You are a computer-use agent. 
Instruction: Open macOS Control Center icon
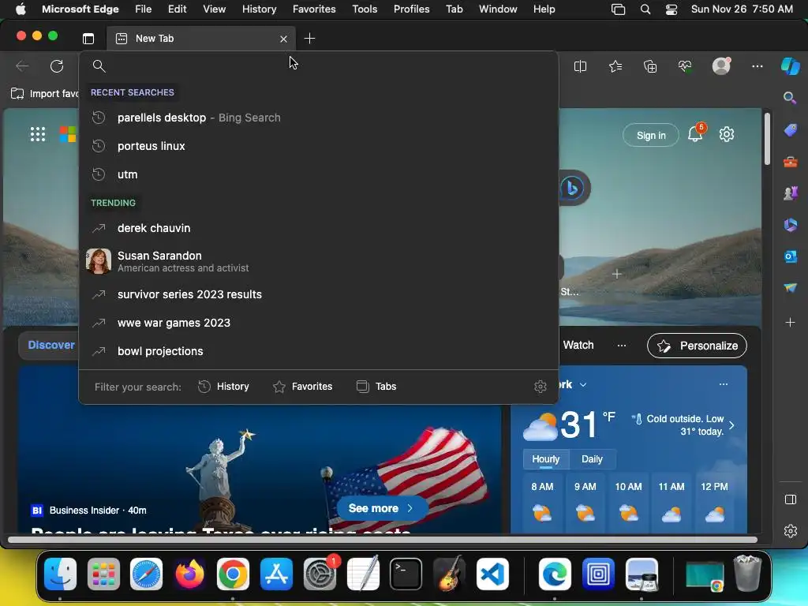(x=671, y=9)
